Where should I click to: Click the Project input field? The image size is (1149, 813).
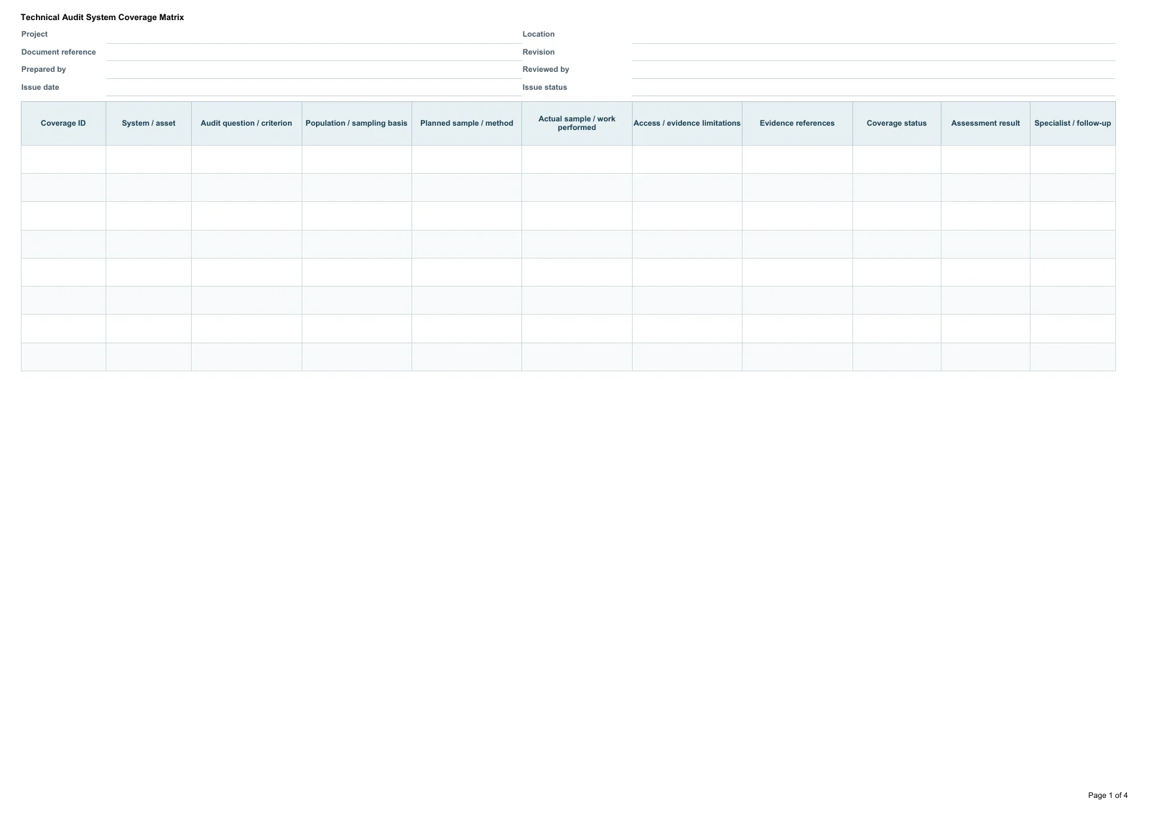(314, 34)
